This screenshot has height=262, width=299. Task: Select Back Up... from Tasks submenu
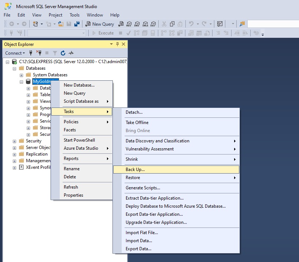point(176,170)
